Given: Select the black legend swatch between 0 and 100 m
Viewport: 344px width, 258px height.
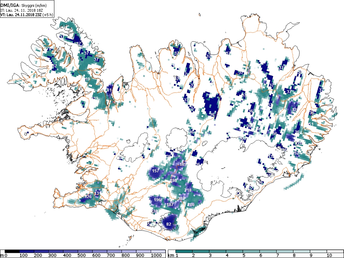Looking at the screenshot, I should [12, 251].
